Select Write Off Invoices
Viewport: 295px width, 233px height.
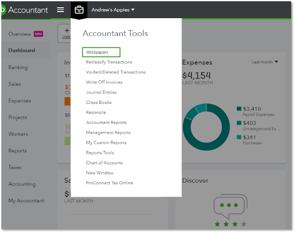[104, 82]
